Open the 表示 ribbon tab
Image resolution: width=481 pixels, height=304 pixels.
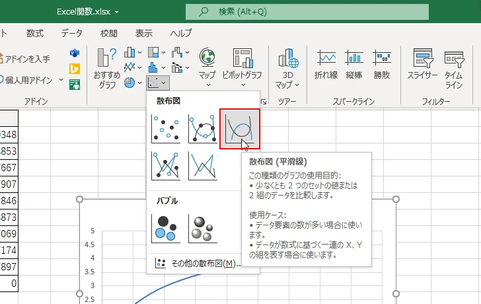pyautogui.click(x=144, y=33)
